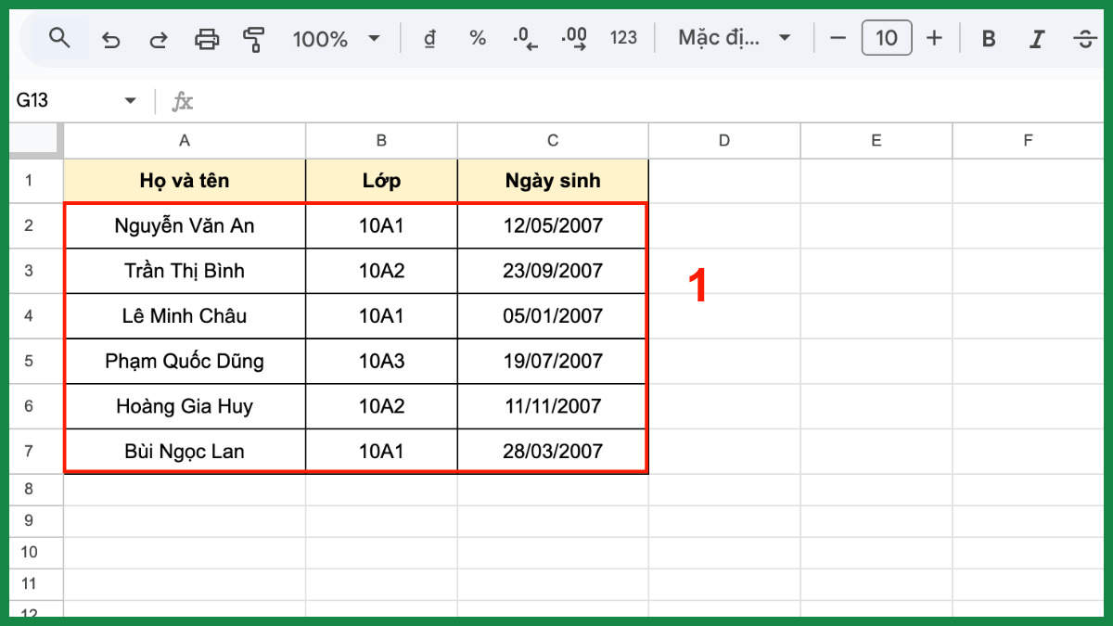Select date cell 28/03/2007

pos(553,452)
